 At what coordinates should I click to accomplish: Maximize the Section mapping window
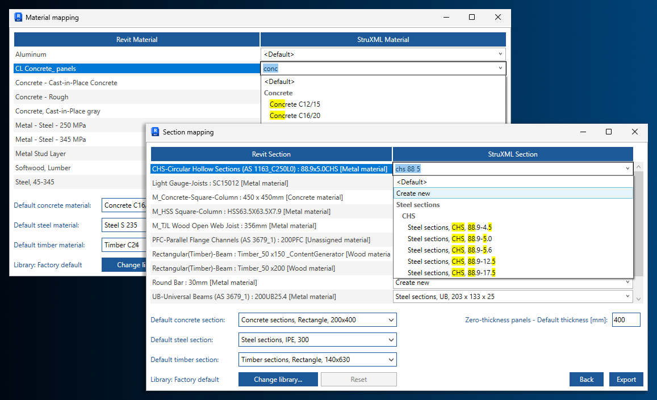click(x=609, y=132)
